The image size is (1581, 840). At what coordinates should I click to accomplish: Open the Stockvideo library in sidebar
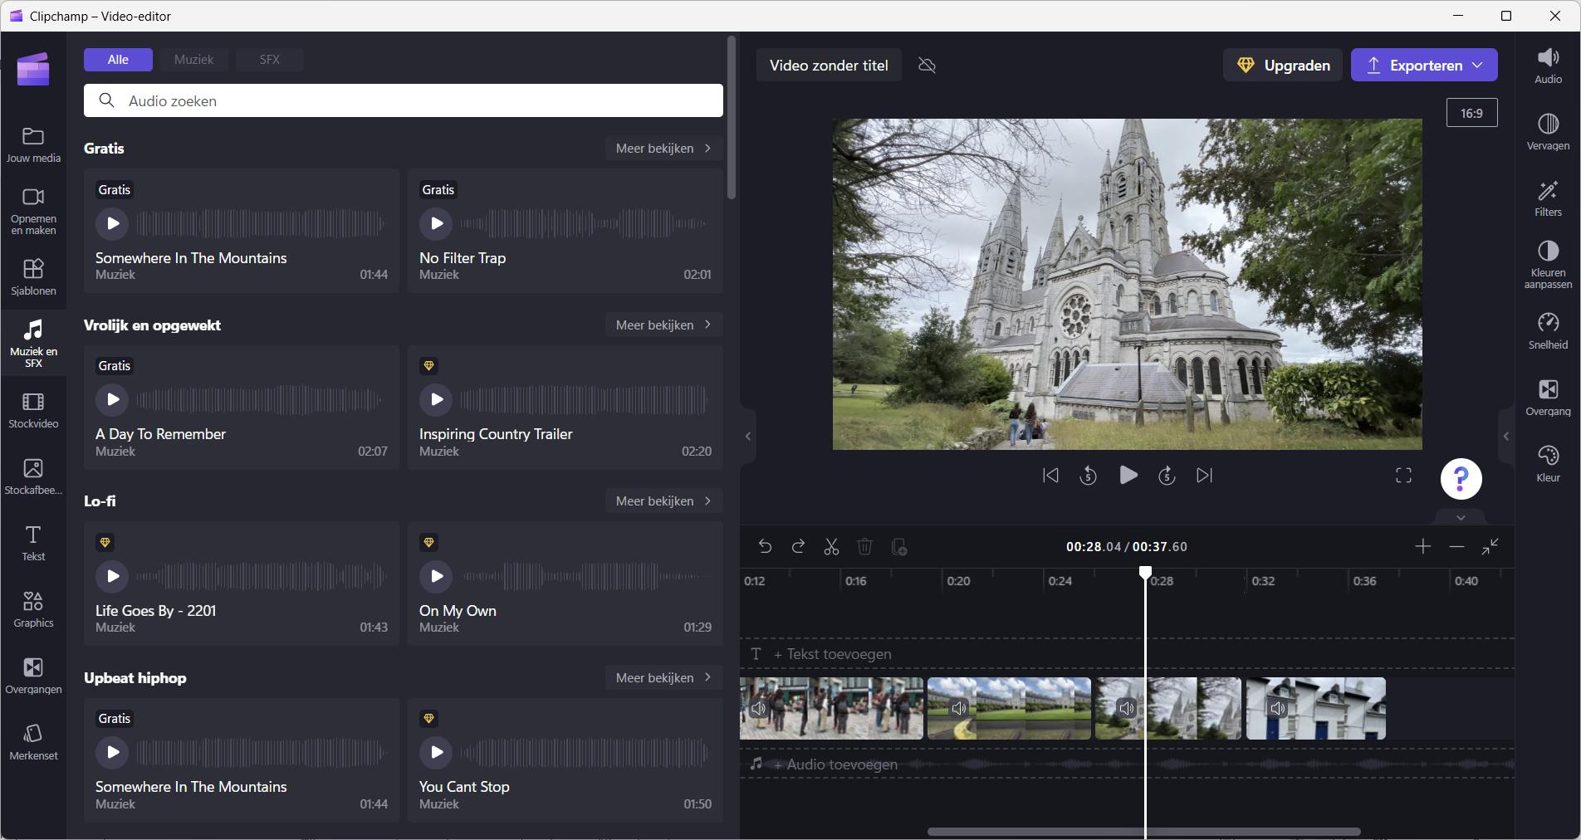[x=33, y=410]
